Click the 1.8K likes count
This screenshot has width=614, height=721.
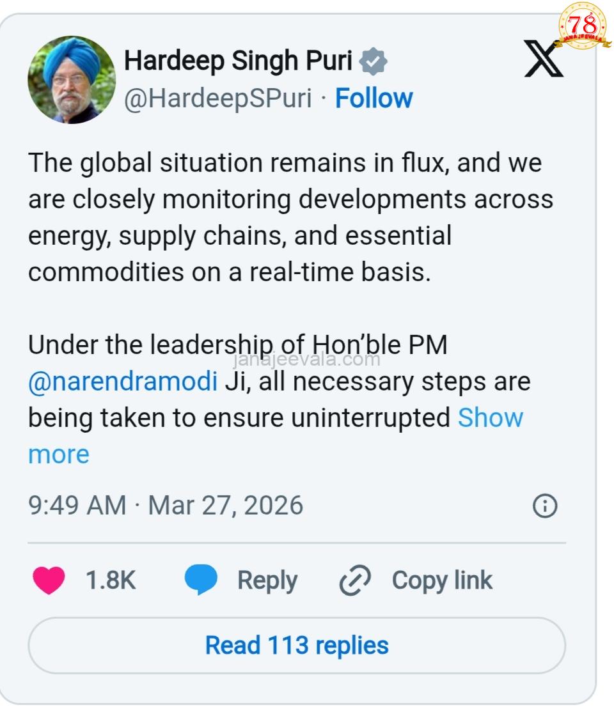[x=111, y=580]
